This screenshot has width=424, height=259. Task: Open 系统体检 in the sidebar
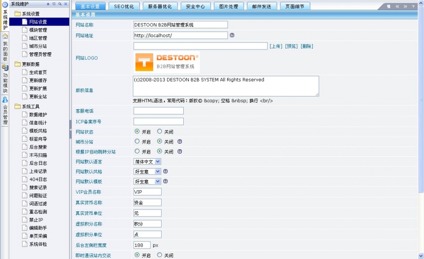(x=38, y=244)
